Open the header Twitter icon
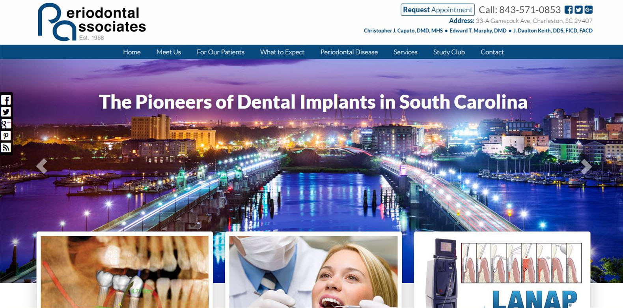623x308 pixels. (578, 10)
